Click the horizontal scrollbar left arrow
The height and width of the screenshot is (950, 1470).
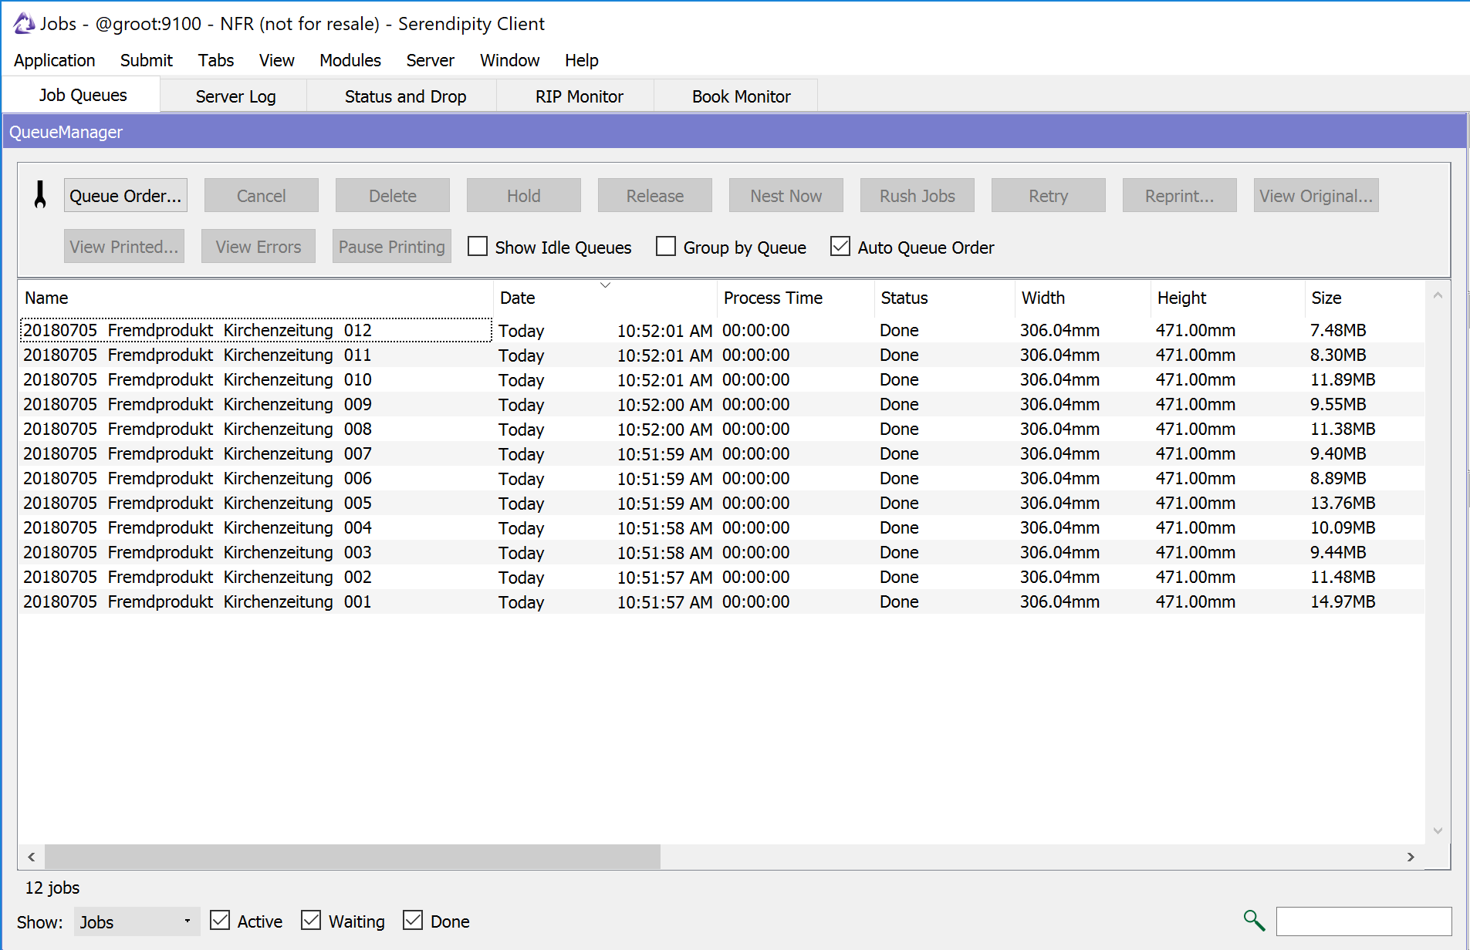32,857
